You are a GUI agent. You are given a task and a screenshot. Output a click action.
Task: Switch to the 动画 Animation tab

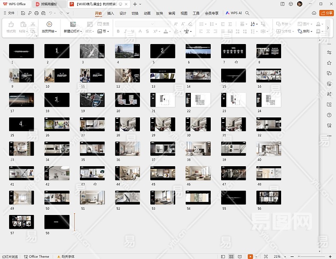pos(147,13)
